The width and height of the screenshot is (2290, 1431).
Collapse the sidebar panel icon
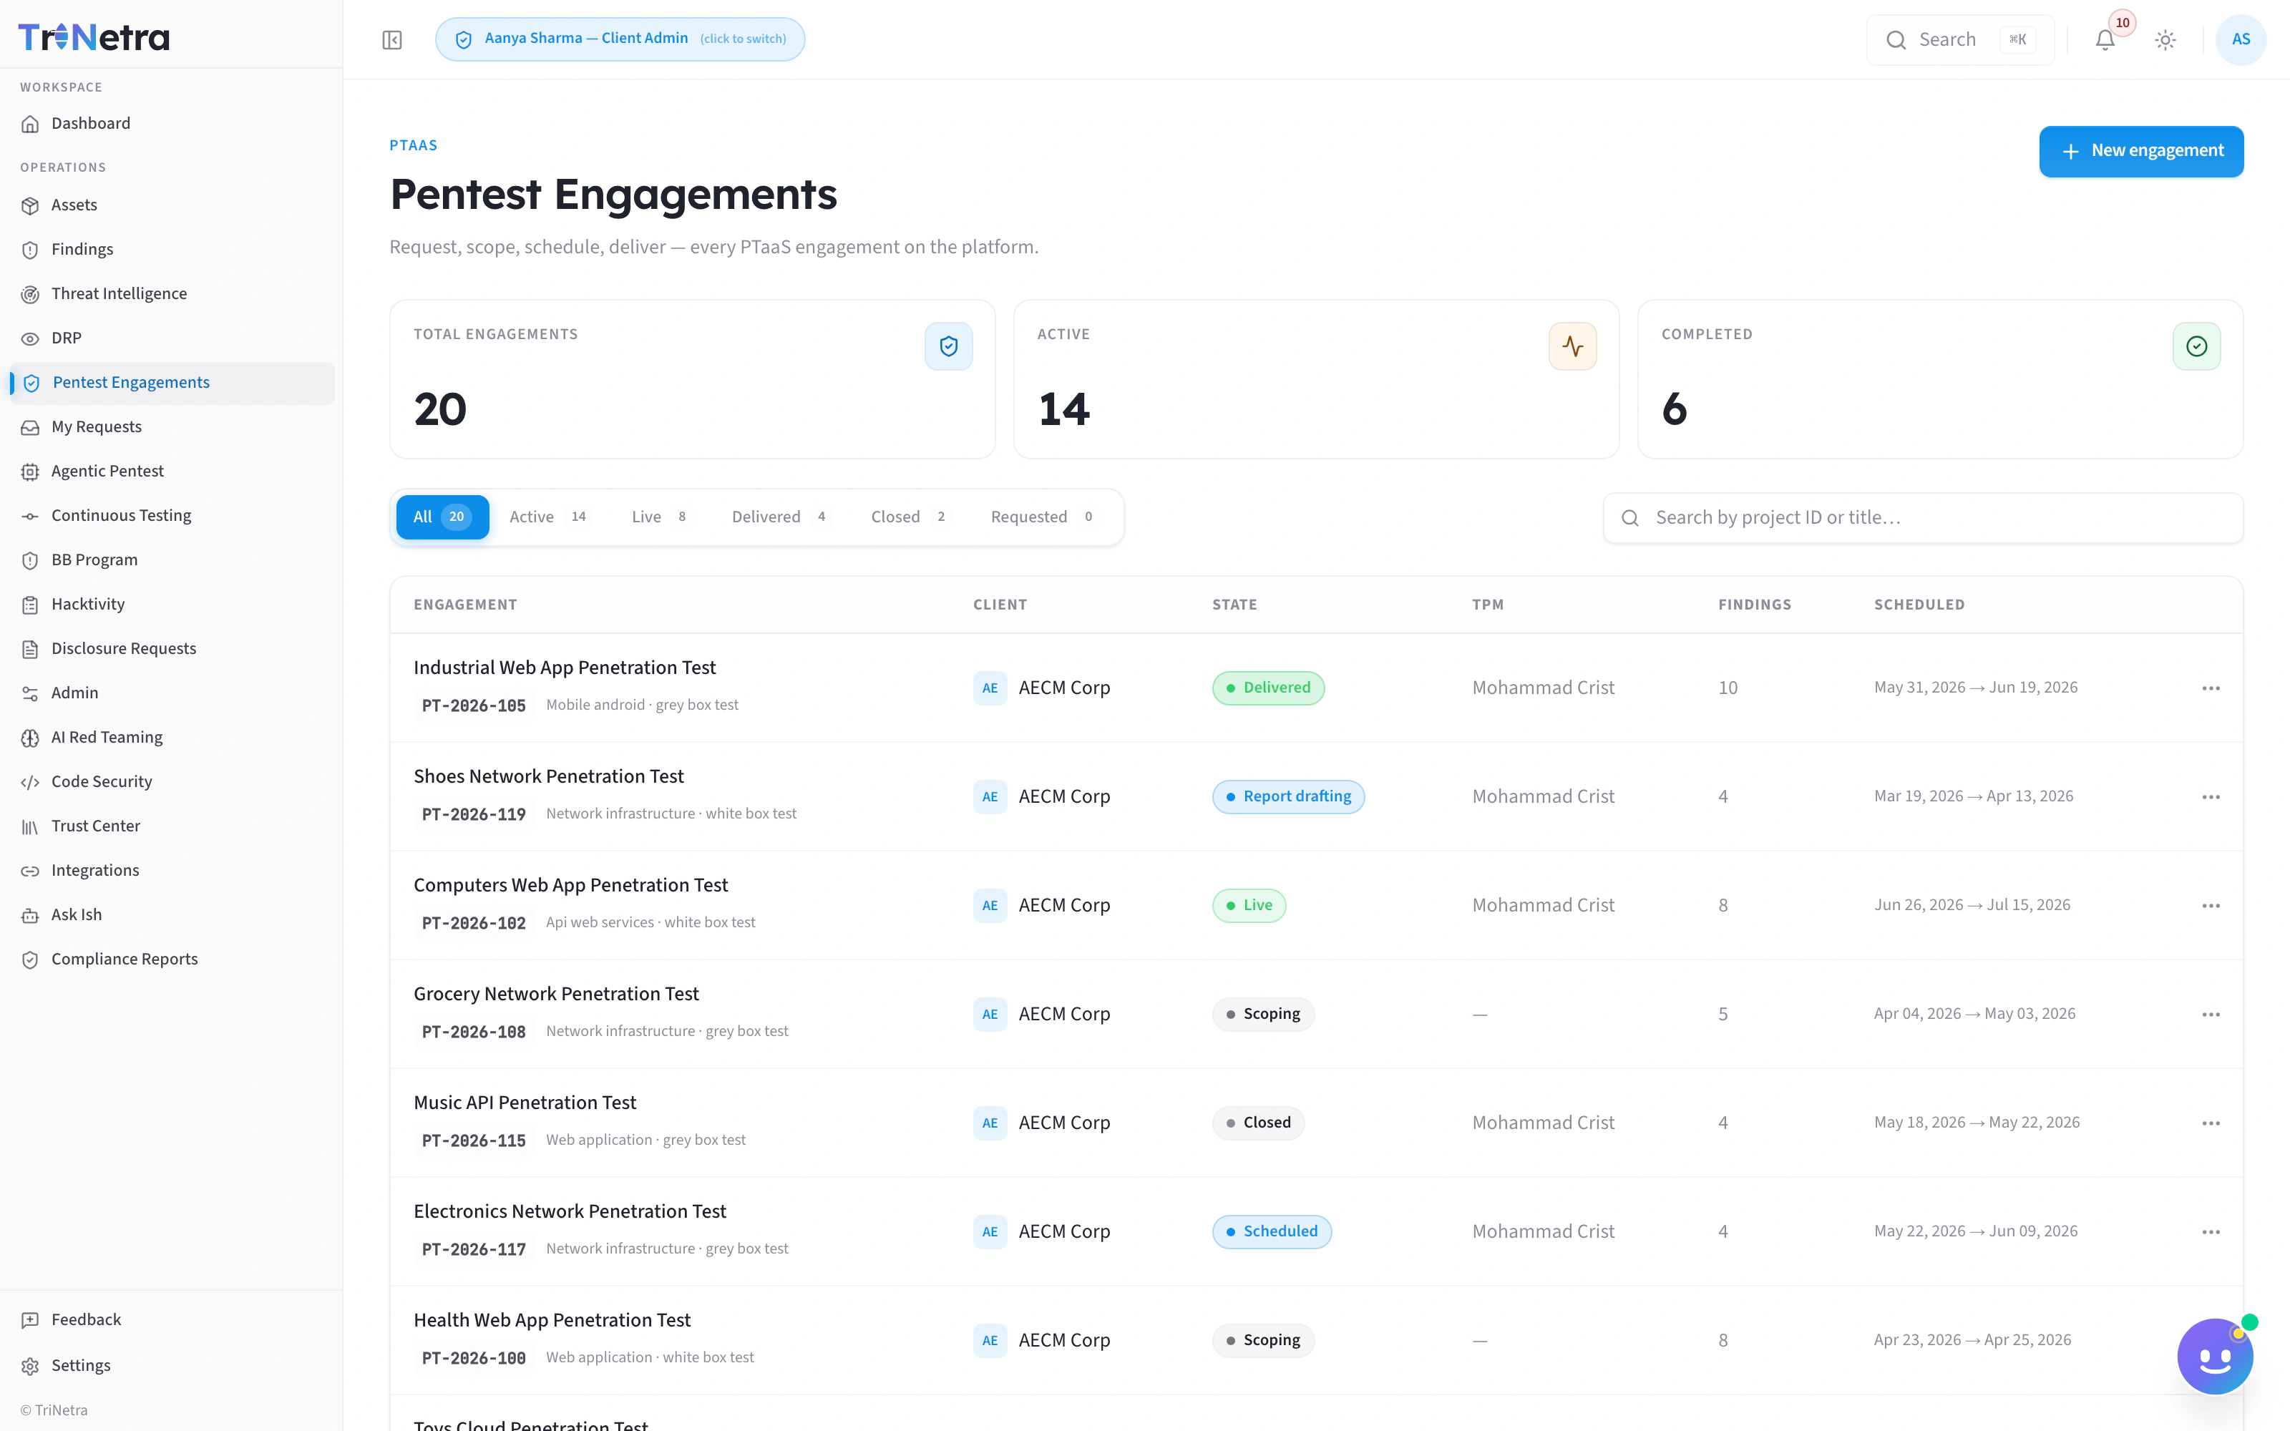point(391,40)
